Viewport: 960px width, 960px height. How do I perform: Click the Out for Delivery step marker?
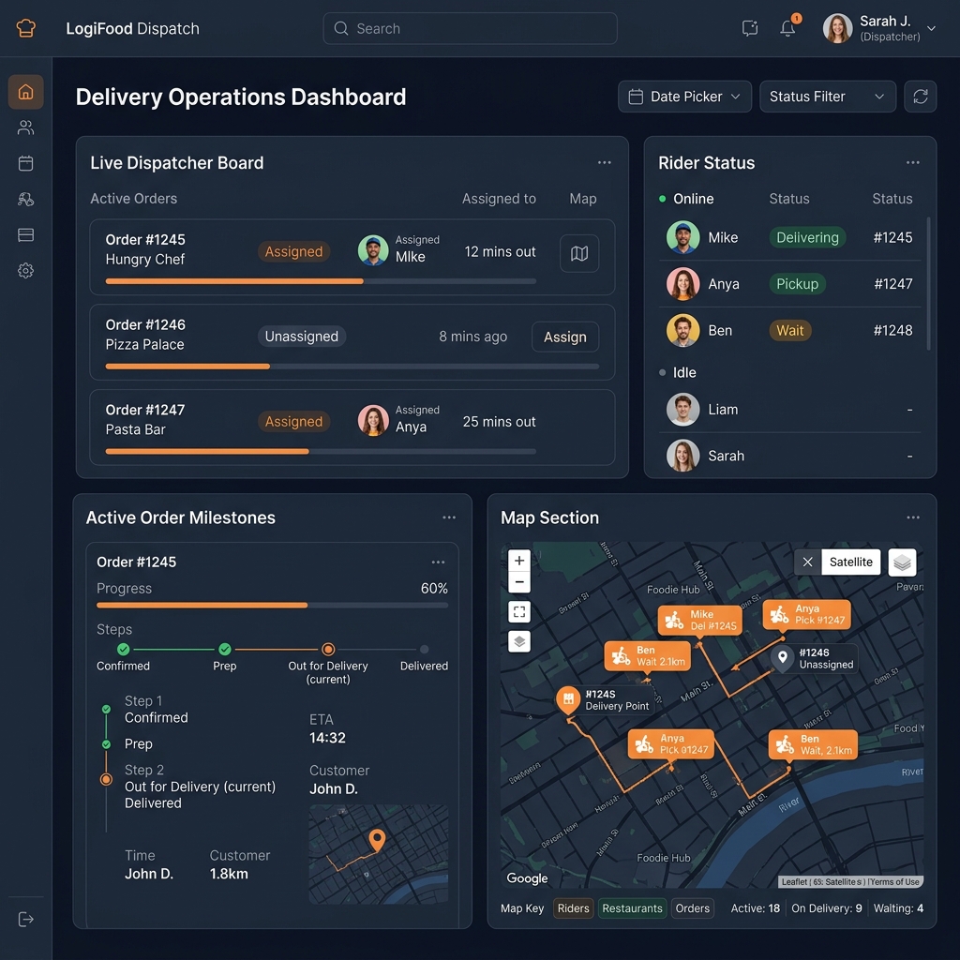point(328,650)
